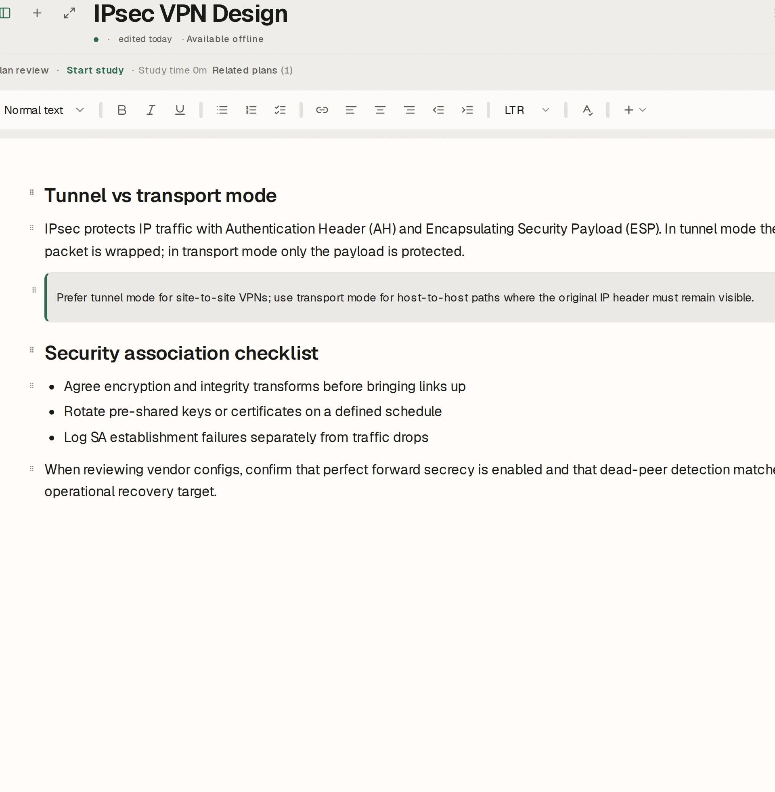Click drag handle beside IPsec protects paragraph

[32, 228]
